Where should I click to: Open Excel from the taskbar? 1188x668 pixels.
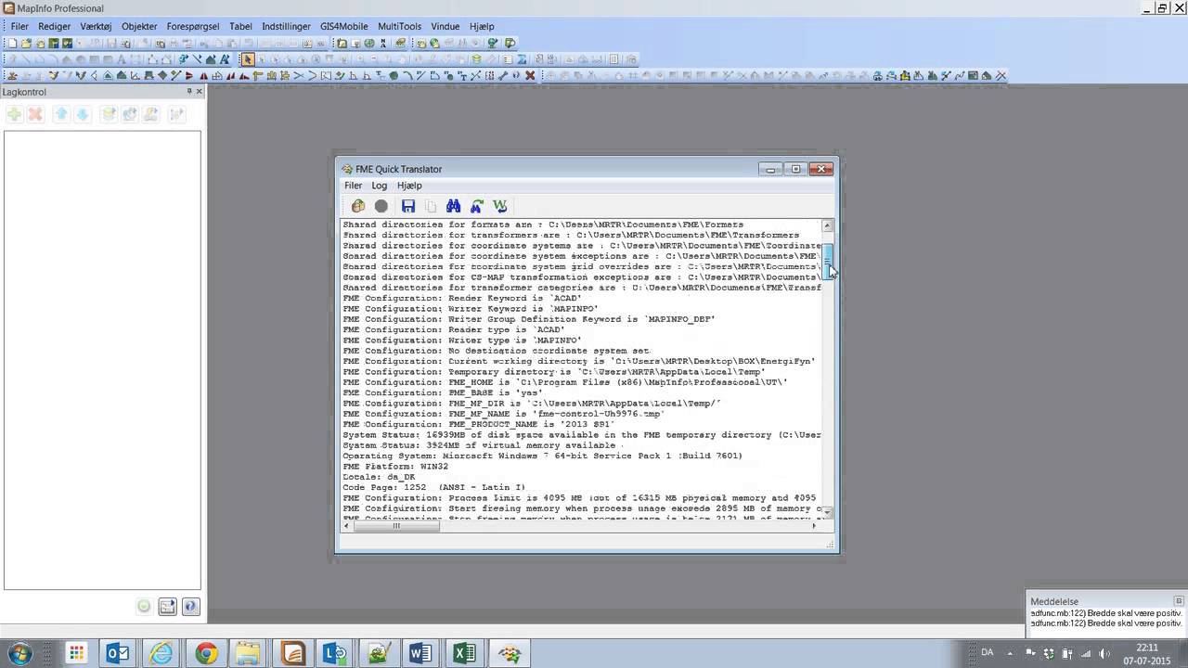pos(464,653)
